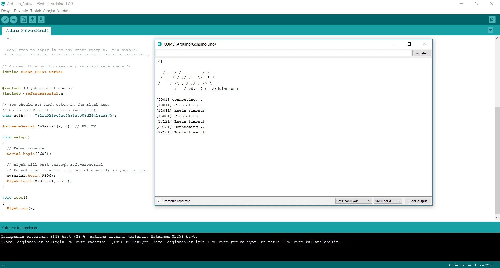Screen dimensions: 500x268
Task: Maximize the COM3 serial monitor window
Action: click(x=409, y=44)
